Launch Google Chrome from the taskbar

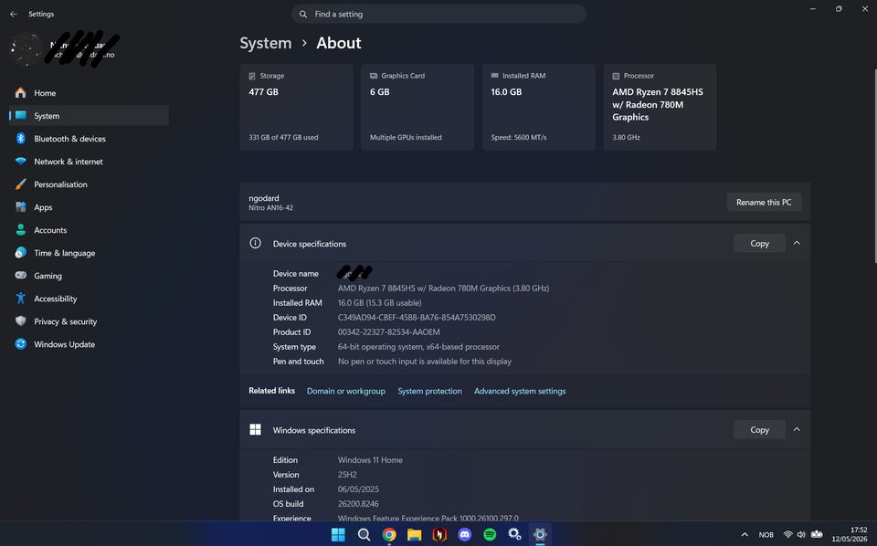[x=389, y=535]
